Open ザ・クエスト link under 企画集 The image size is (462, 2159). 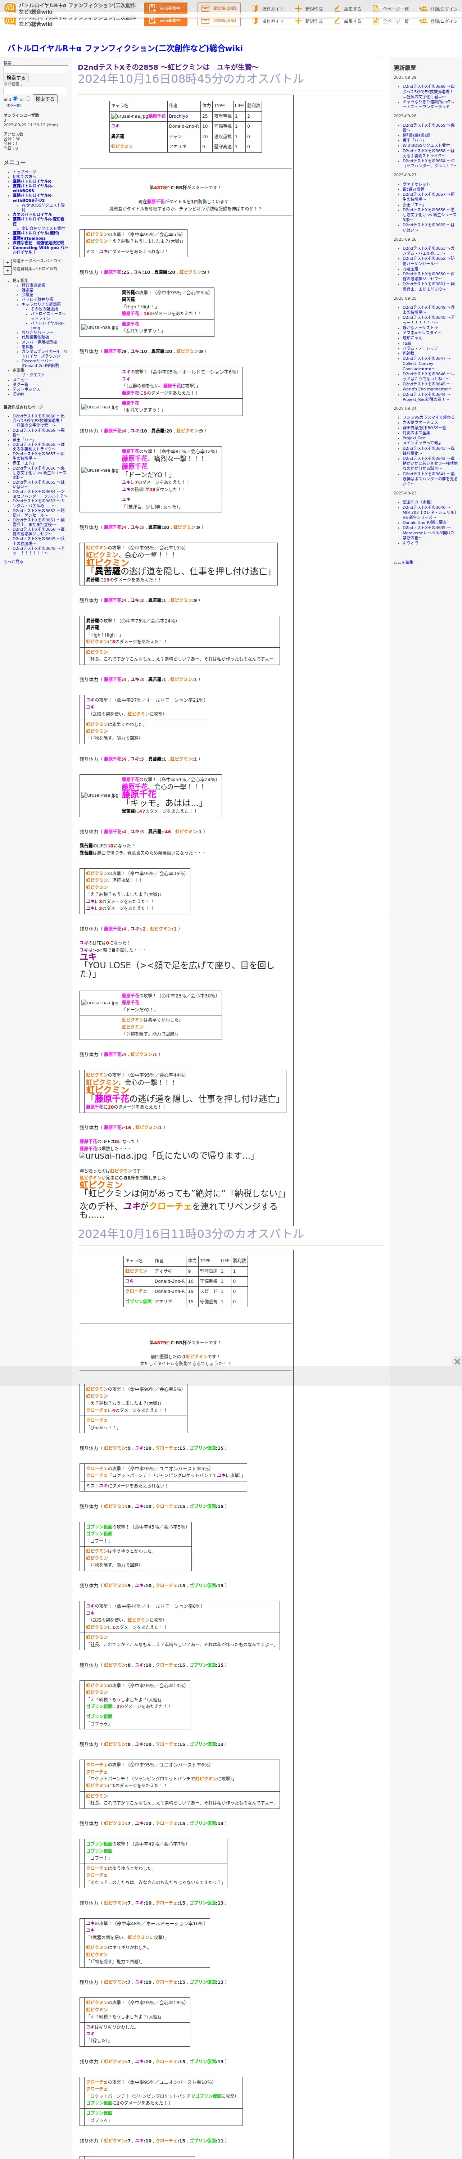[33, 375]
